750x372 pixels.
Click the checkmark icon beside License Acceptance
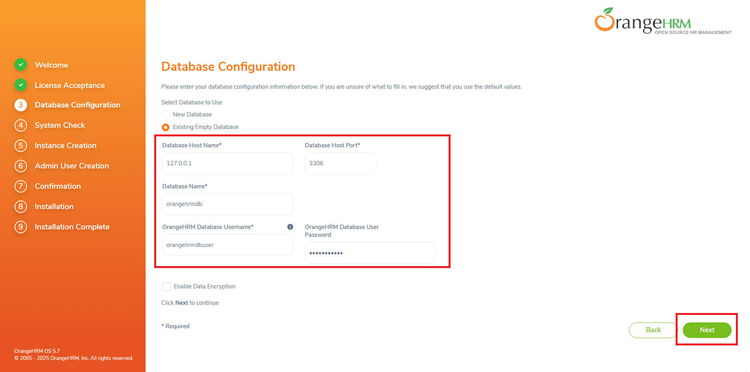[21, 85]
